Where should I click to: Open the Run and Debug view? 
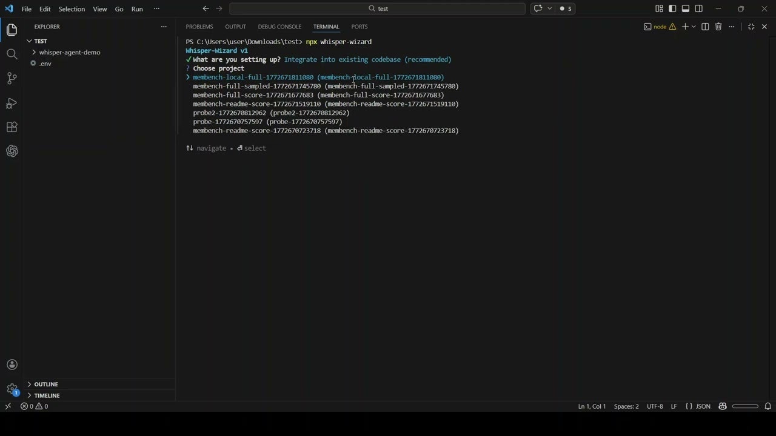(x=12, y=103)
